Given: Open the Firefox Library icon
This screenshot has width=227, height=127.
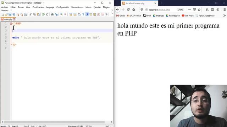Looking at the screenshot, I should pos(207,10).
